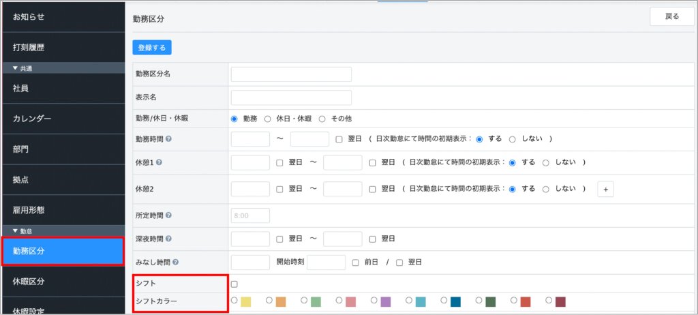Image resolution: width=698 pixels, height=315 pixels.
Task: Click the 登録する button
Action: (x=152, y=48)
